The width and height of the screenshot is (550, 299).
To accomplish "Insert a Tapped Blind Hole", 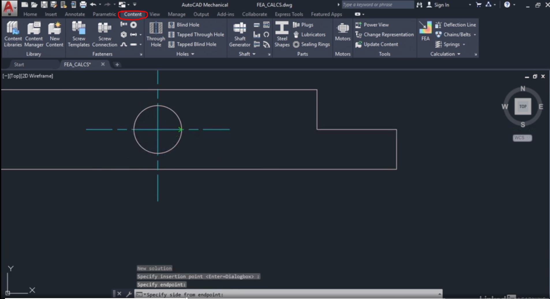I will tap(192, 44).
